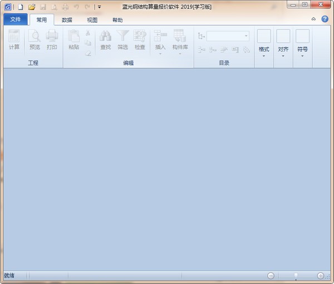Click the zoom slider in status bar
This screenshot has height=284, width=334.
pyautogui.click(x=296, y=276)
